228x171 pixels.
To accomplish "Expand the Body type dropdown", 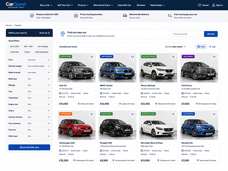I will [x=38, y=79].
